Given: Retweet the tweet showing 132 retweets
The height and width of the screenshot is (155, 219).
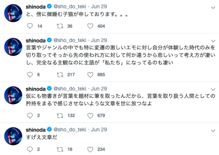Looking at the screenshot, I should pyautogui.click(x=60, y=116).
